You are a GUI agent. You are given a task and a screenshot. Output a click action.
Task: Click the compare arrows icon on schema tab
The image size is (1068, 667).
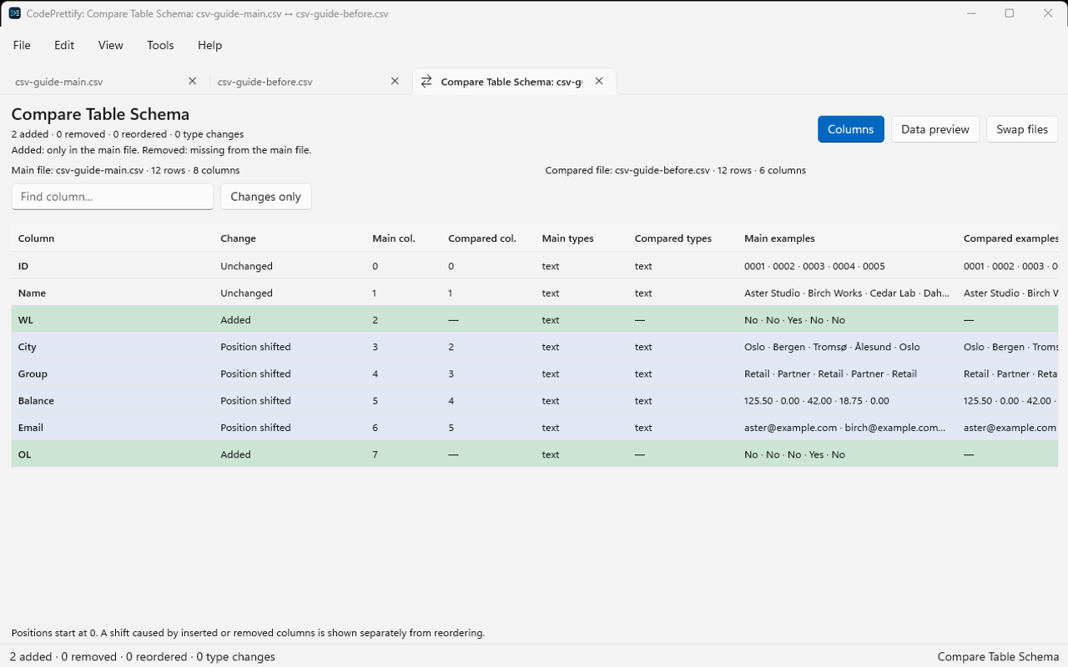click(426, 81)
